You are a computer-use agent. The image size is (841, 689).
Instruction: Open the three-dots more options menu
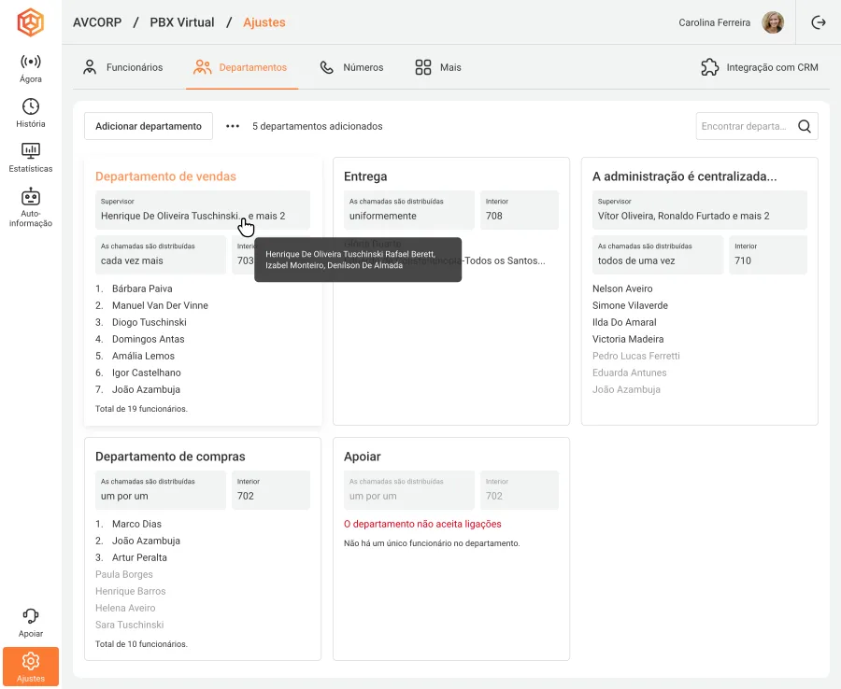pos(233,126)
